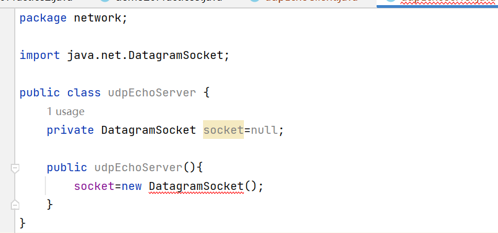Click the udpEchoServer class name in the declaration

152,93
